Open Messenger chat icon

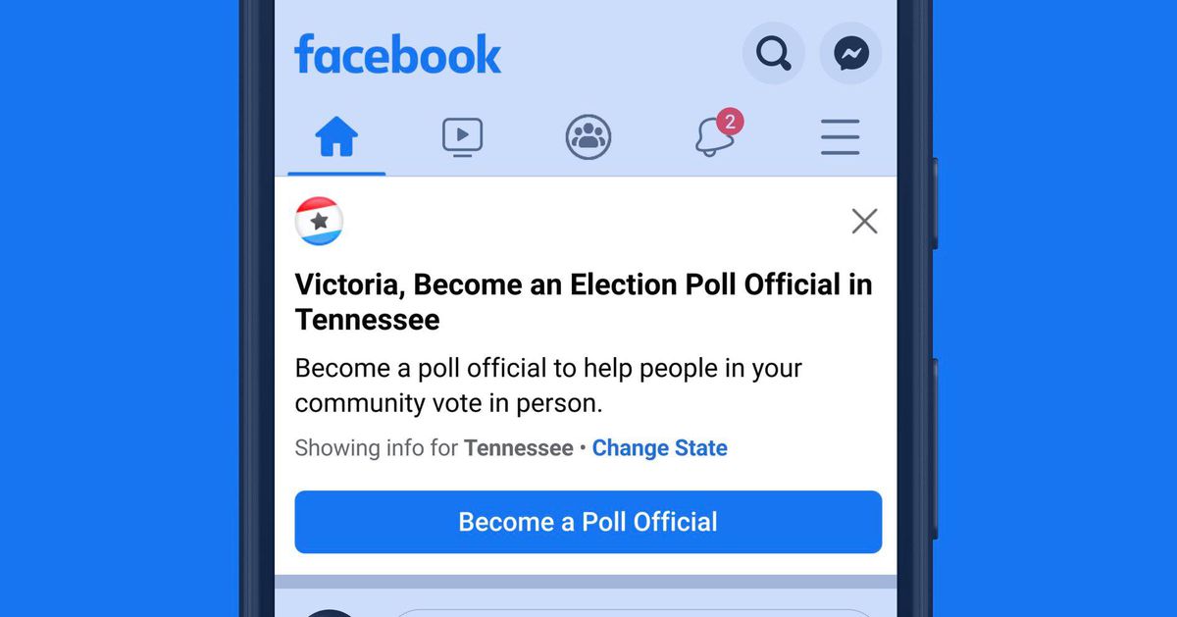(x=851, y=53)
